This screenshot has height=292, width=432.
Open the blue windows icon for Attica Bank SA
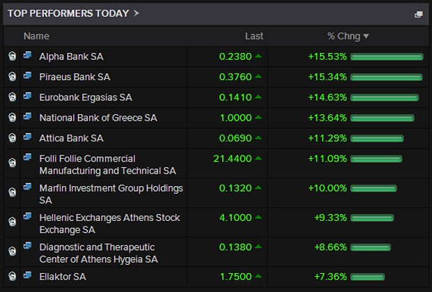[x=27, y=137]
